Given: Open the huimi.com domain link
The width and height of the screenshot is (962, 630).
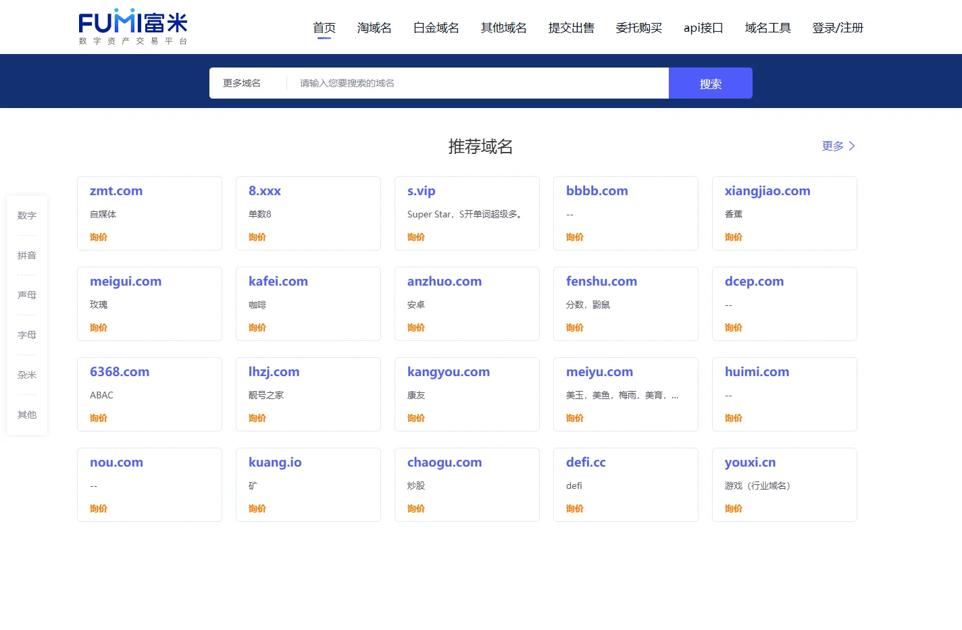Looking at the screenshot, I should 757,372.
